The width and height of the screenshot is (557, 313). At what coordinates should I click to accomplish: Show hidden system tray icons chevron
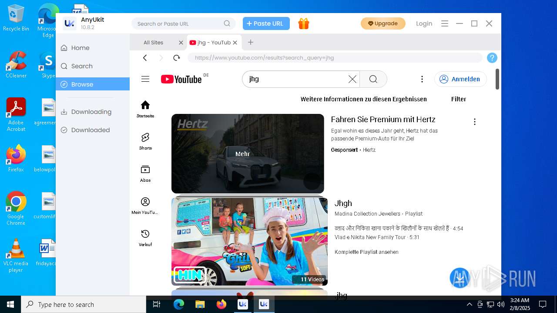[470, 304]
